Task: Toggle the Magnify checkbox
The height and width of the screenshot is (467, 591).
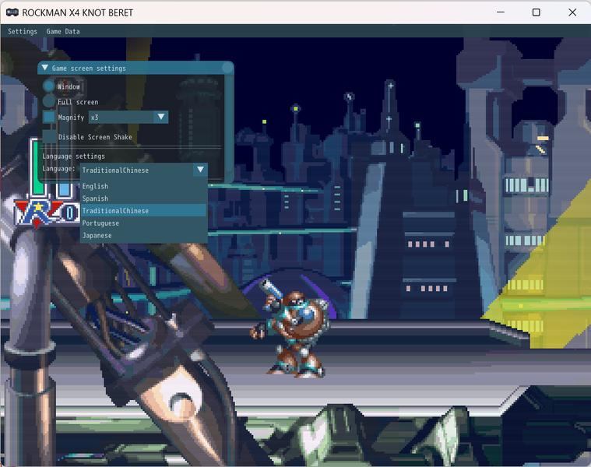Action: [49, 117]
